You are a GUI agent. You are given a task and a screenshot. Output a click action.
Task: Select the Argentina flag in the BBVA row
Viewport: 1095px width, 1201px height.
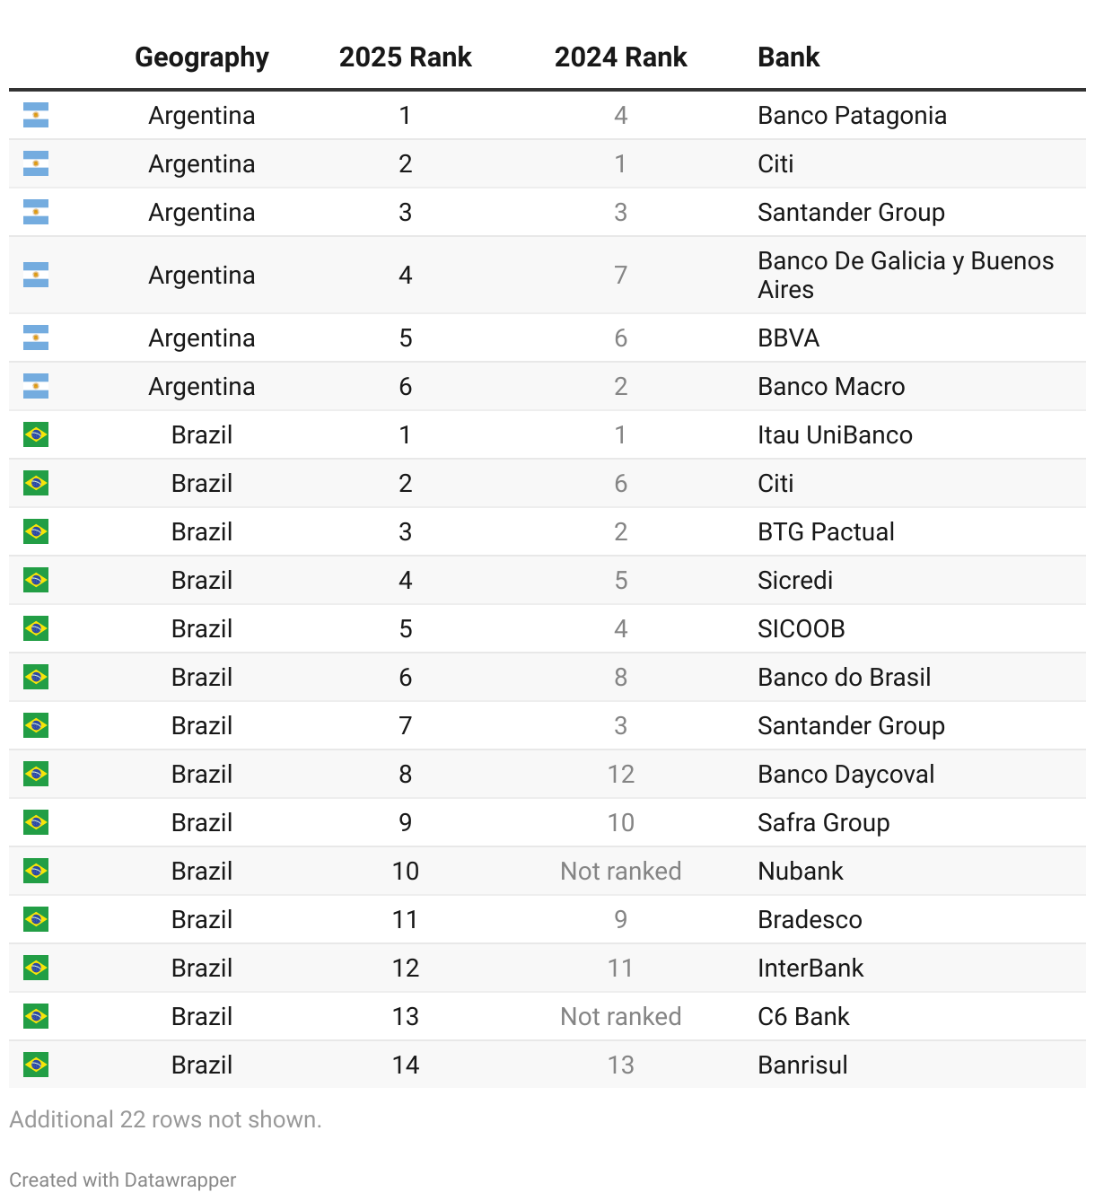36,338
